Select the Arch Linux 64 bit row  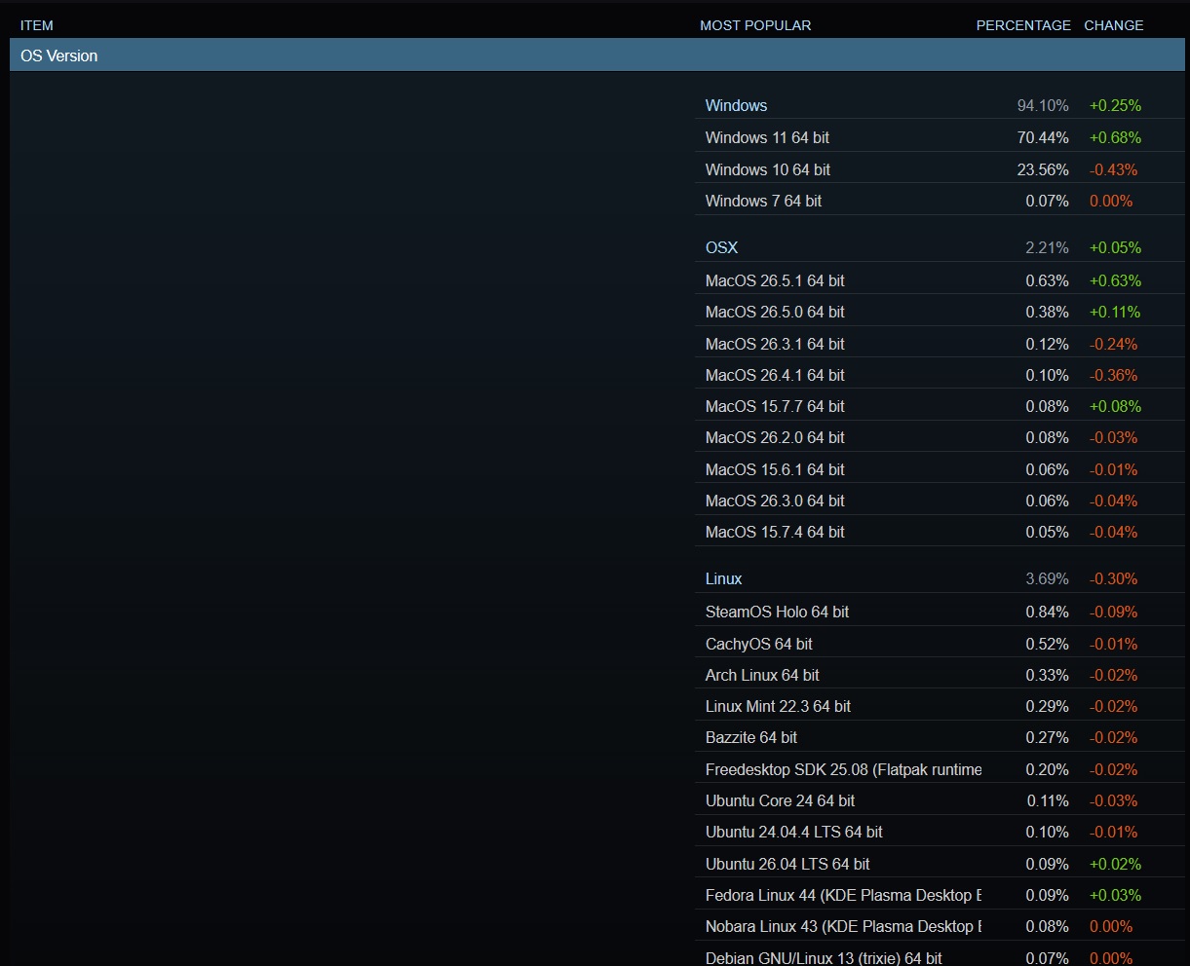[x=940, y=675]
